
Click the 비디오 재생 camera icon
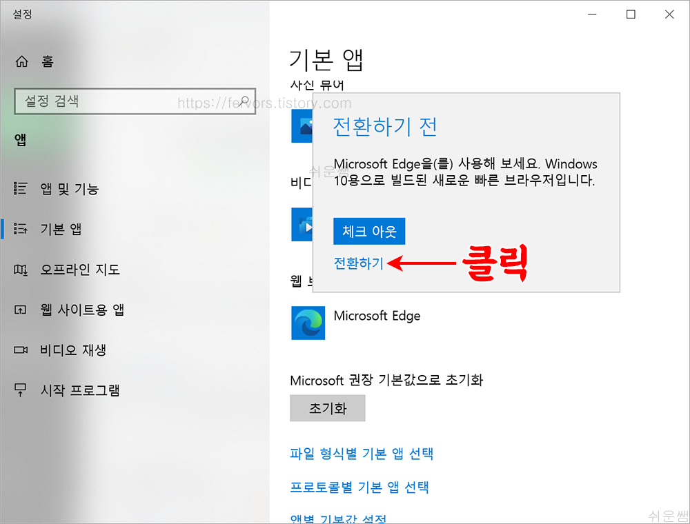point(20,350)
